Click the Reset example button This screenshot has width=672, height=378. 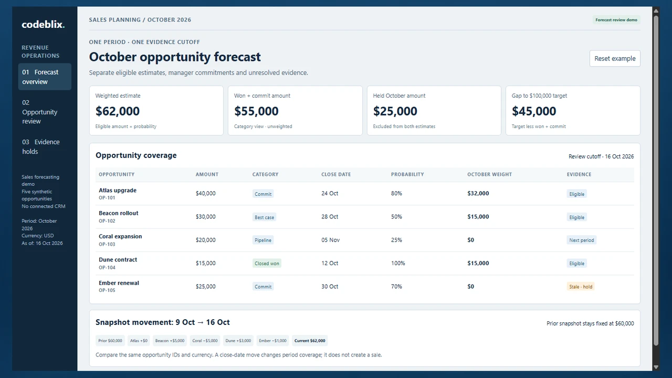(615, 58)
